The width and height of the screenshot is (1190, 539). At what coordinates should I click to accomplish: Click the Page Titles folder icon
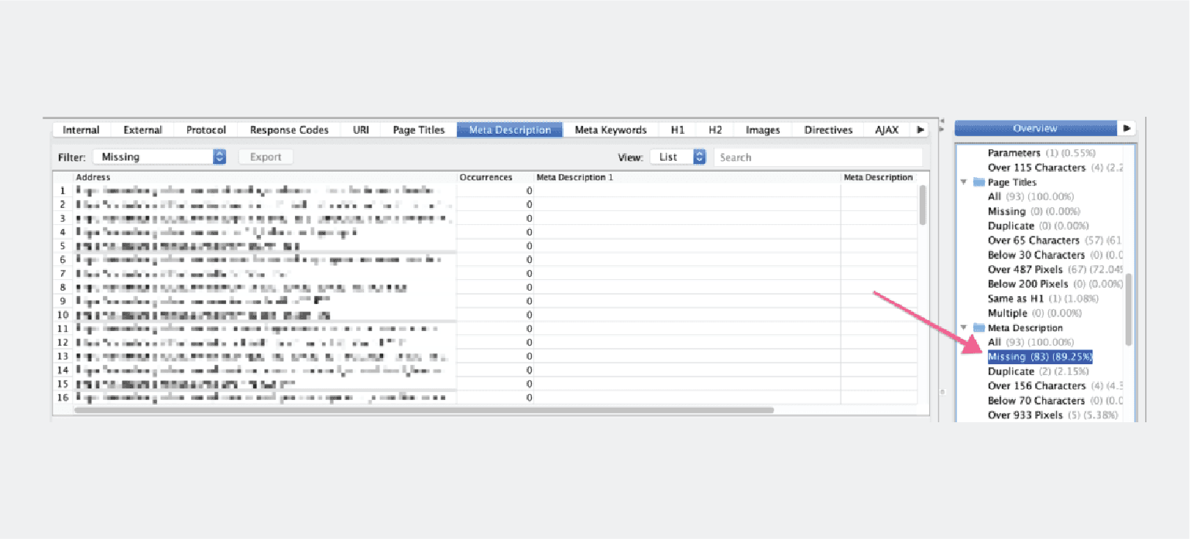pos(979,183)
